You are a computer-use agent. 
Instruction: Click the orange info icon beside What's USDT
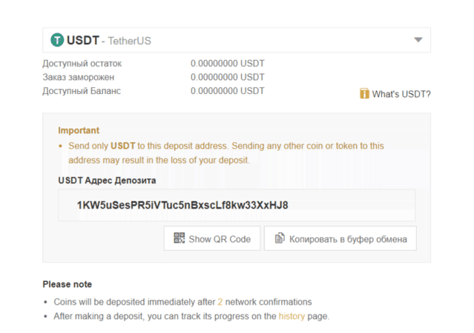coord(364,94)
